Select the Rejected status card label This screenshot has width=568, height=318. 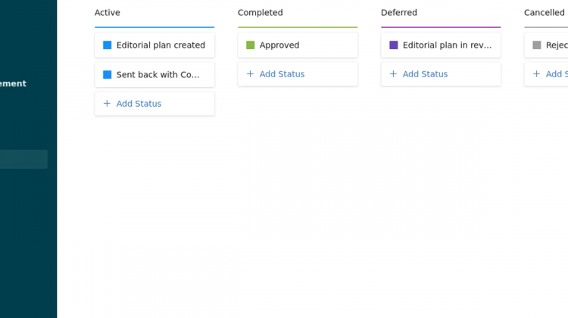coord(557,45)
